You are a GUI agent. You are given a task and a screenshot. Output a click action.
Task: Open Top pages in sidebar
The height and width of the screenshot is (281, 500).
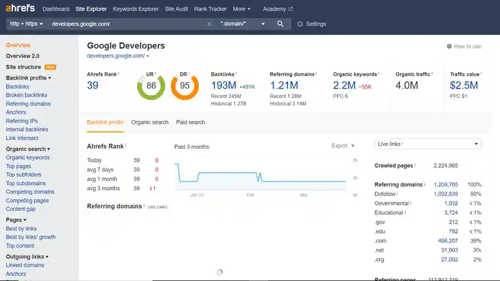pyautogui.click(x=18, y=166)
